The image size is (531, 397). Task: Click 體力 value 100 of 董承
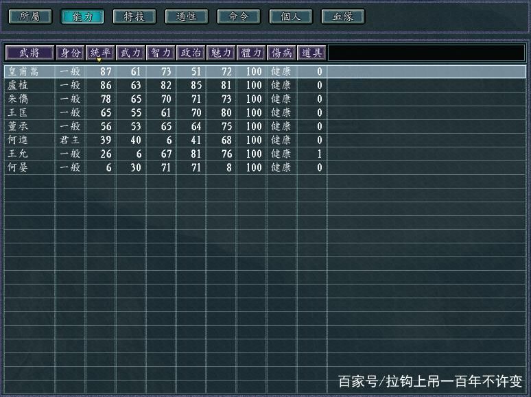click(x=254, y=126)
